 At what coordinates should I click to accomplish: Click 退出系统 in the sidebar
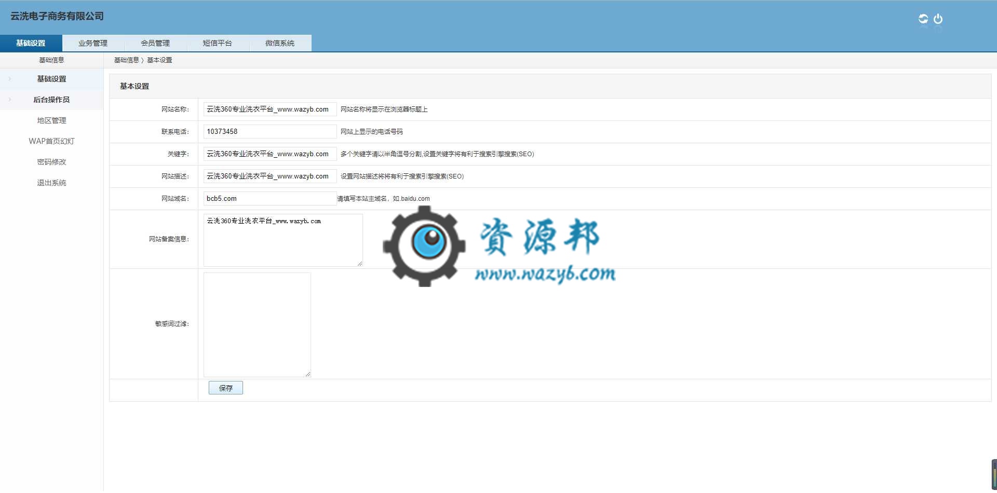[51, 183]
